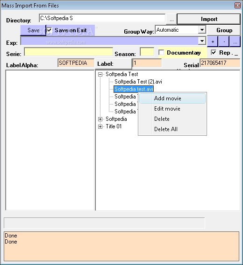This screenshot has width=243, height=265.
Task: Click the ellipsis button beside Exp
Action: click(235, 42)
